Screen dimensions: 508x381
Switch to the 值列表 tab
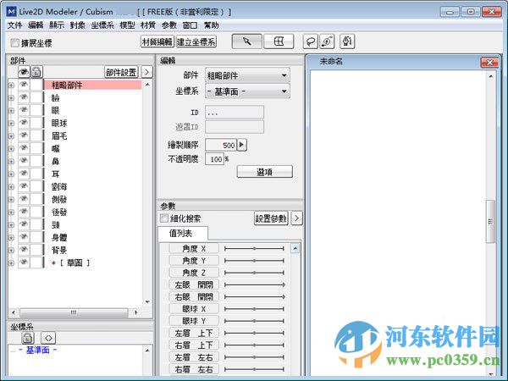point(183,234)
